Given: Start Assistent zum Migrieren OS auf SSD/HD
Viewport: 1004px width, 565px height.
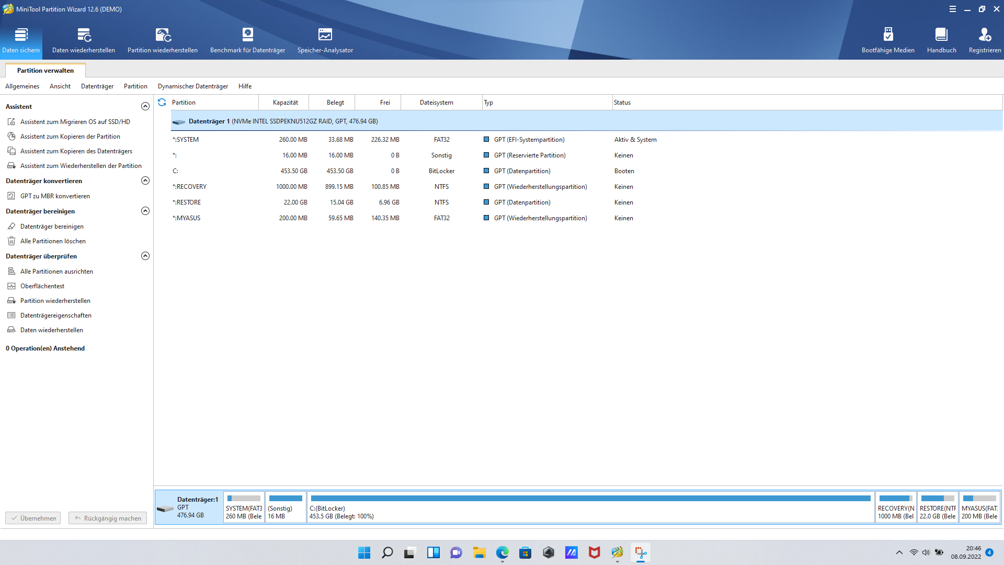Looking at the screenshot, I should pyautogui.click(x=75, y=121).
